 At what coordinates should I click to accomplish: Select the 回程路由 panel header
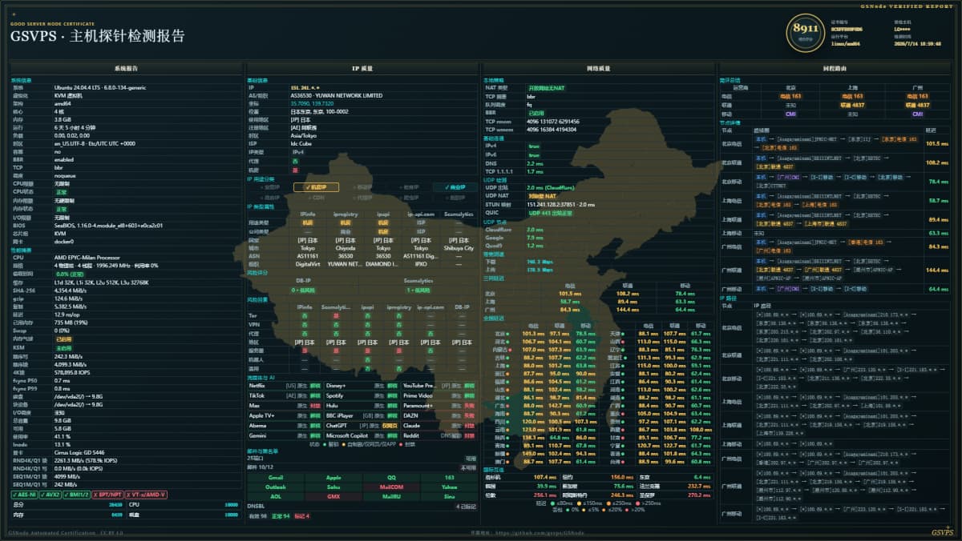click(835, 69)
